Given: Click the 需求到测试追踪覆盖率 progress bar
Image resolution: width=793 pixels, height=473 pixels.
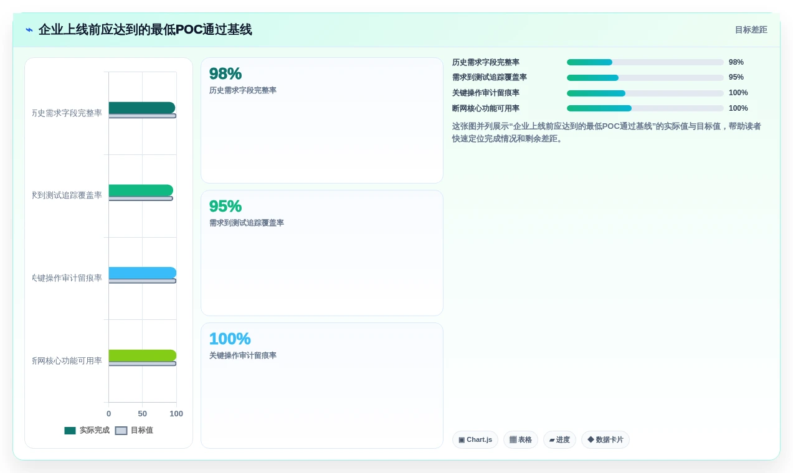Looking at the screenshot, I should (645, 78).
